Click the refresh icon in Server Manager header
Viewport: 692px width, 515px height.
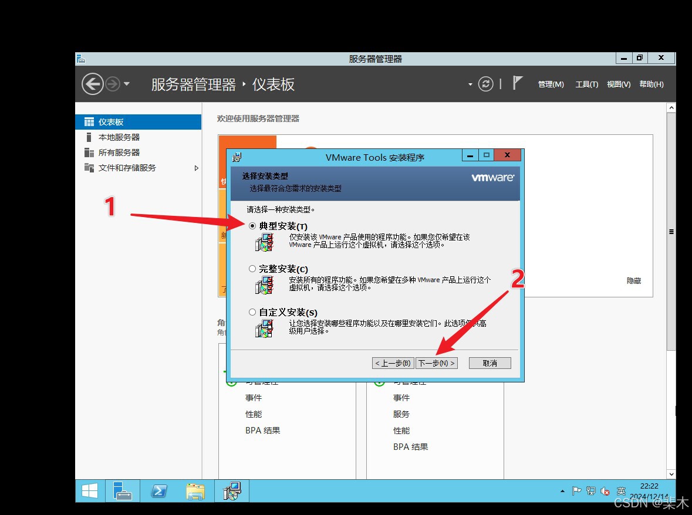coord(486,84)
